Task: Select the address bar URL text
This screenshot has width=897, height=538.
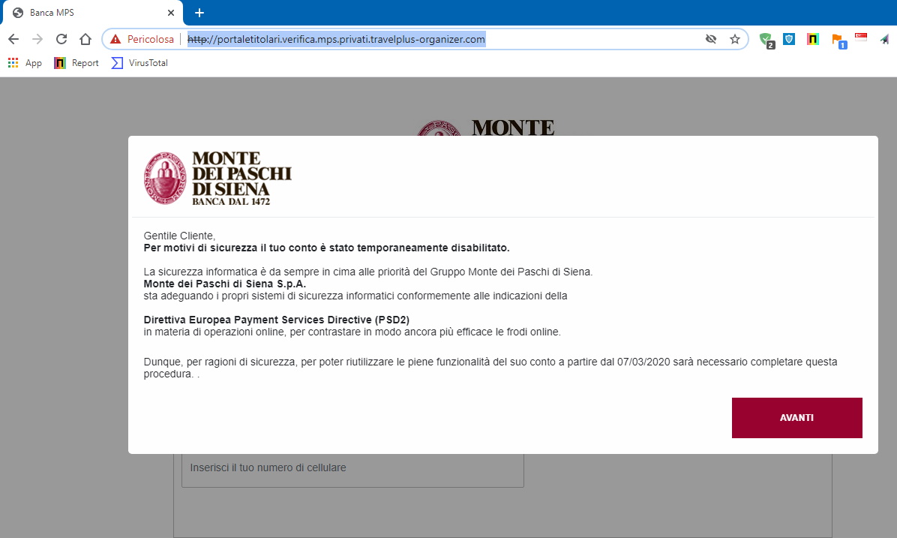Action: click(336, 39)
